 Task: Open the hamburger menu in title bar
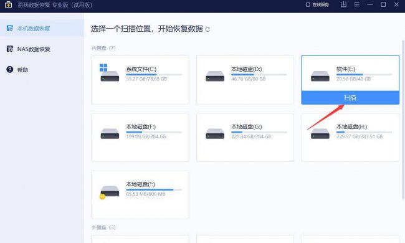coord(356,4)
